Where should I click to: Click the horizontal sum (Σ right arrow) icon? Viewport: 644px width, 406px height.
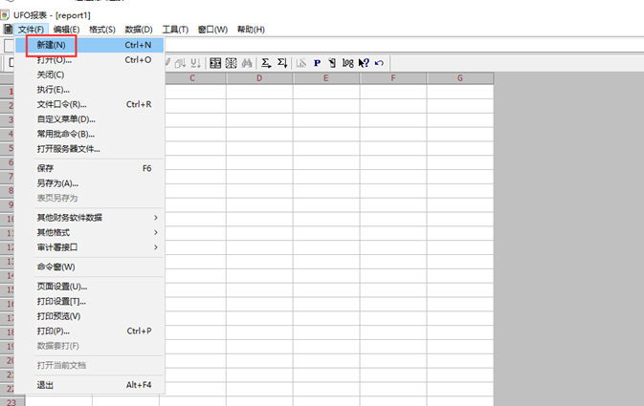265,63
